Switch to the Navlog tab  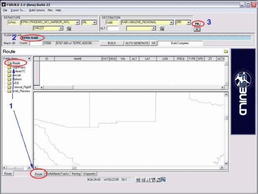tap(76, 174)
